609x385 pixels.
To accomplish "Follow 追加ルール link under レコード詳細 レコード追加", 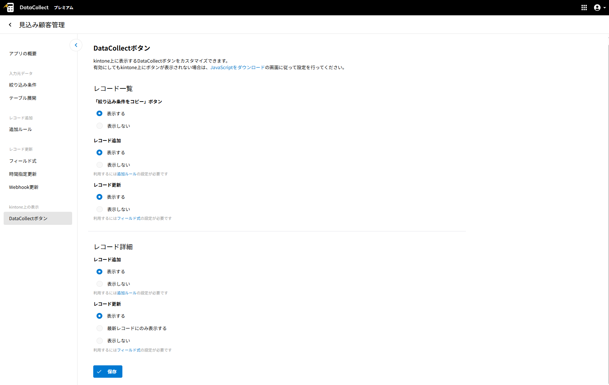I will coord(127,293).
